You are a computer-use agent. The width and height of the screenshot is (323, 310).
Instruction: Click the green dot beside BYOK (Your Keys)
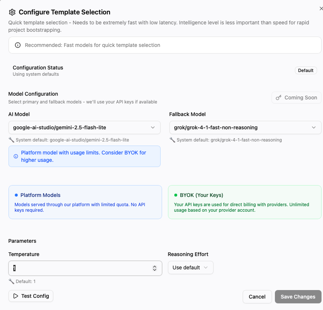pos(176,195)
